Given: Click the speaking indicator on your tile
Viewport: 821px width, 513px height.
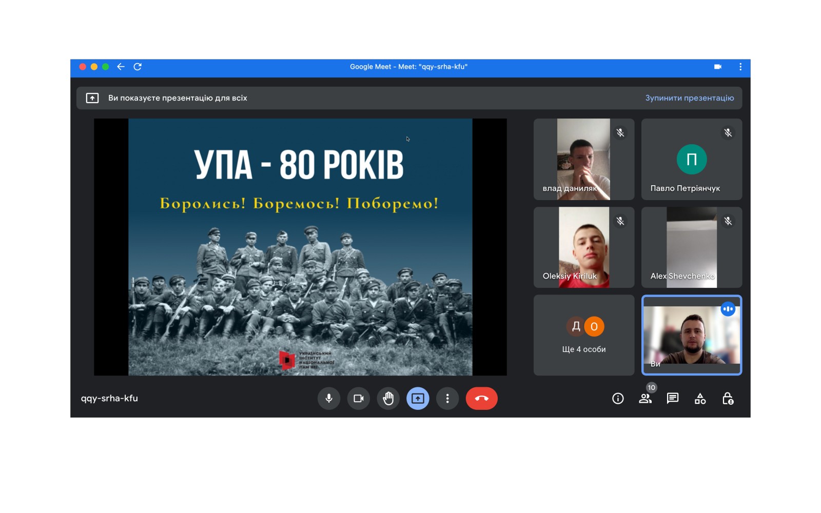Looking at the screenshot, I should click(x=728, y=309).
